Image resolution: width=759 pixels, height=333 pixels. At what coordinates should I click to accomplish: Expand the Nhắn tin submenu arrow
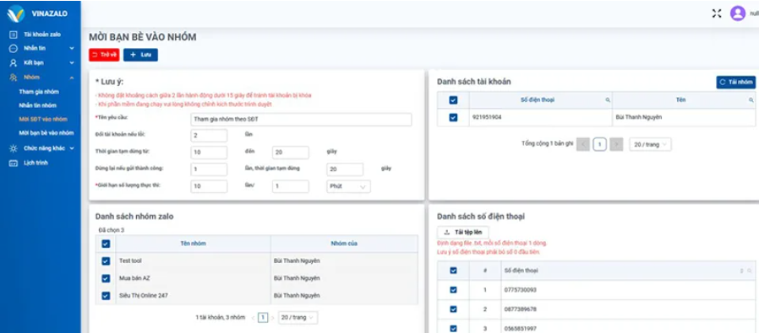72,49
